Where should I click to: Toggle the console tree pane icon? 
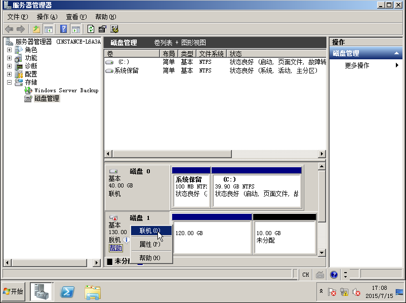(x=48, y=29)
